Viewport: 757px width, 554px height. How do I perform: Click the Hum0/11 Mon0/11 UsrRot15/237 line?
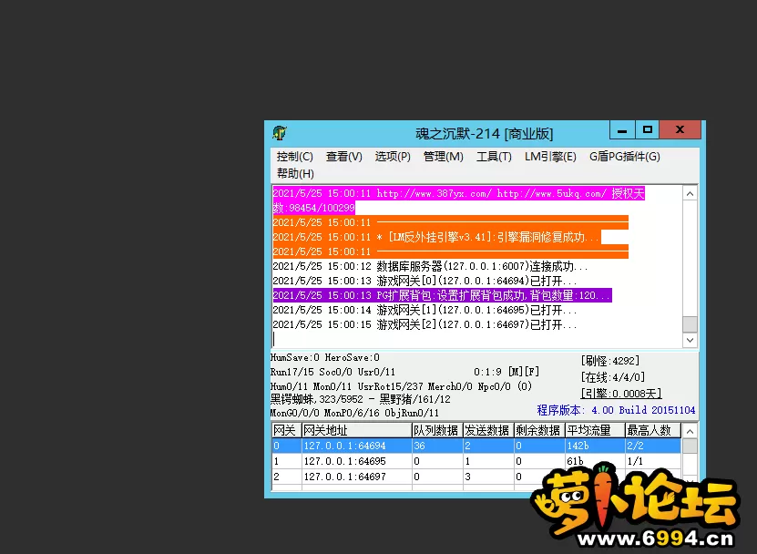(401, 386)
